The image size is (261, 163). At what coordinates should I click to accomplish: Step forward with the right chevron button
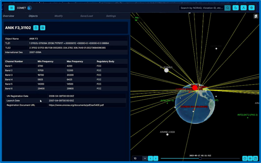[x=156, y=158]
